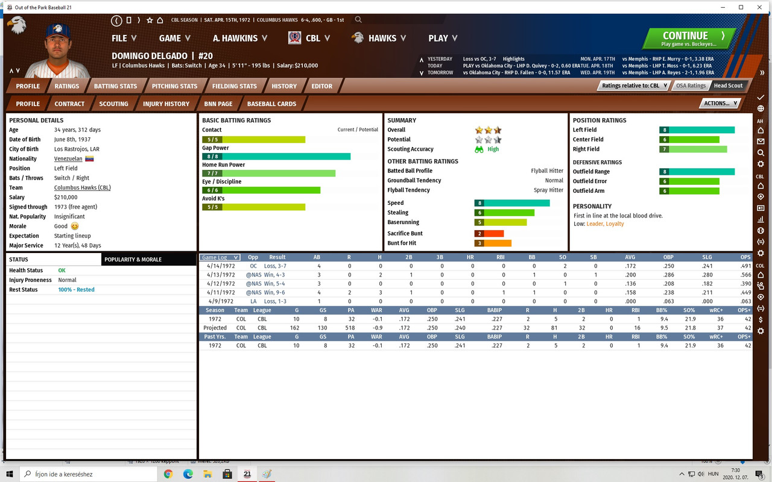Open Google Chrome from the taskbar
This screenshot has width=772, height=482.
[x=168, y=474]
